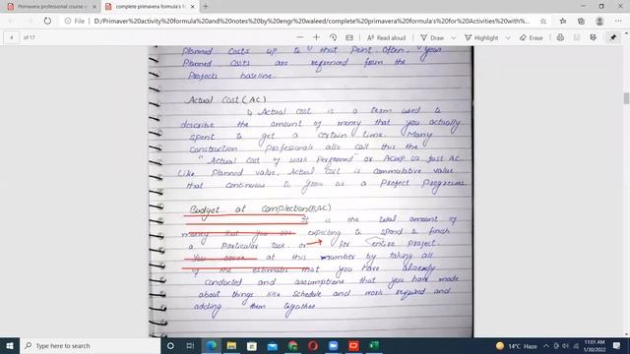630x354 pixels.
Task: Open Chrome from taskbar
Action: pos(293,345)
